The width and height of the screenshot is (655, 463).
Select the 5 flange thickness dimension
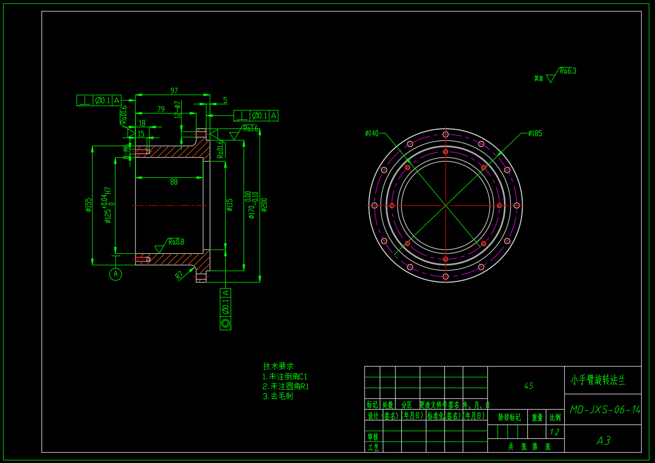pyautogui.click(x=225, y=100)
